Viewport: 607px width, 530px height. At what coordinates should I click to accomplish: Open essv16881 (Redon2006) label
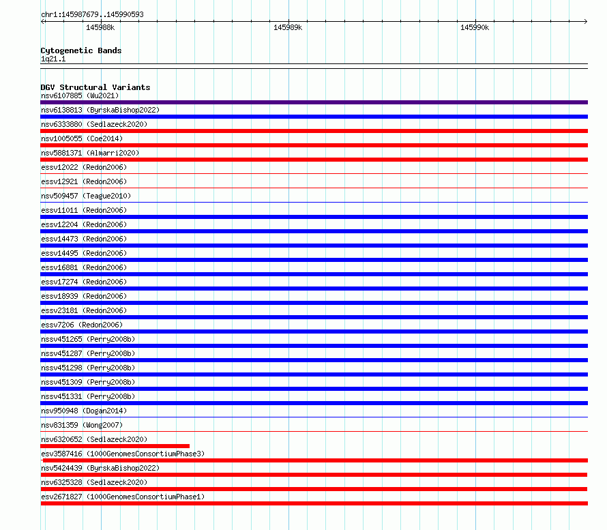pyautogui.click(x=84, y=267)
